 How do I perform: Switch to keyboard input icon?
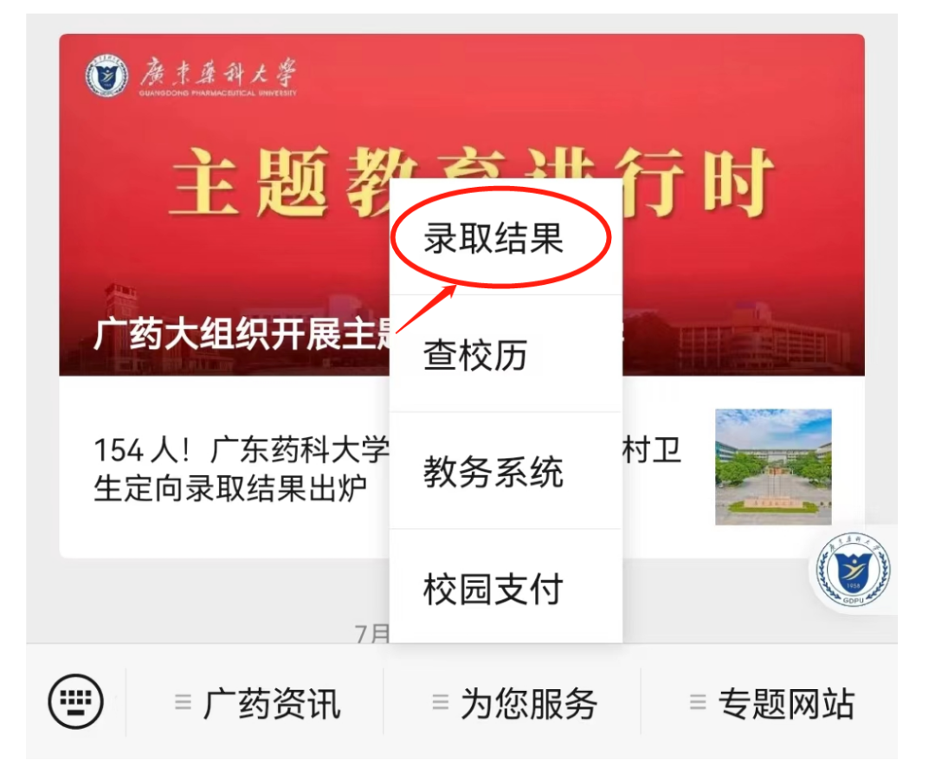click(x=75, y=701)
